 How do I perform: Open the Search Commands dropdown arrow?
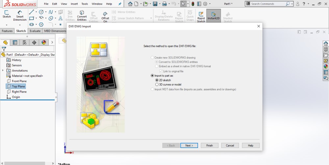coord(292,4)
